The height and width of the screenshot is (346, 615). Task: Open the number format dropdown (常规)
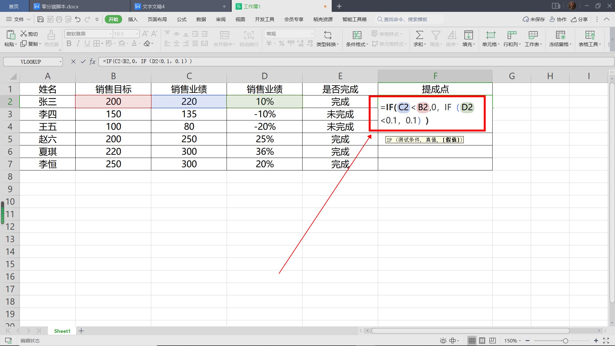(312, 34)
